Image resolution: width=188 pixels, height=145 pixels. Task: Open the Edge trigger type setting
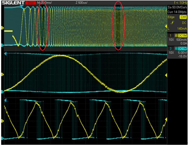point(171,17)
